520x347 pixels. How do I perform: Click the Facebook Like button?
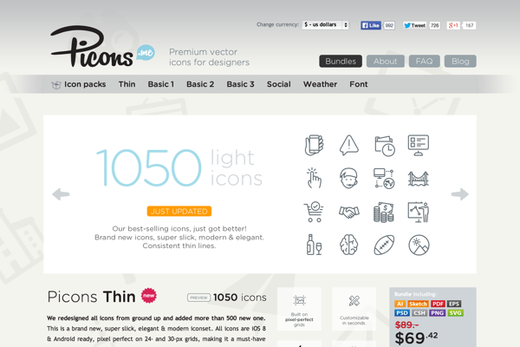(x=371, y=25)
